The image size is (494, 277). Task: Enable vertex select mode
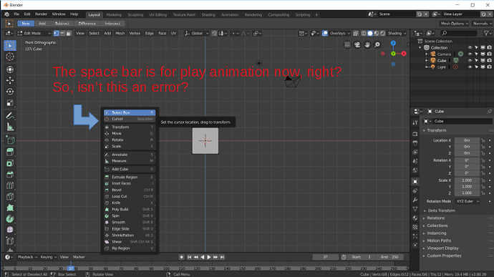coord(57,34)
